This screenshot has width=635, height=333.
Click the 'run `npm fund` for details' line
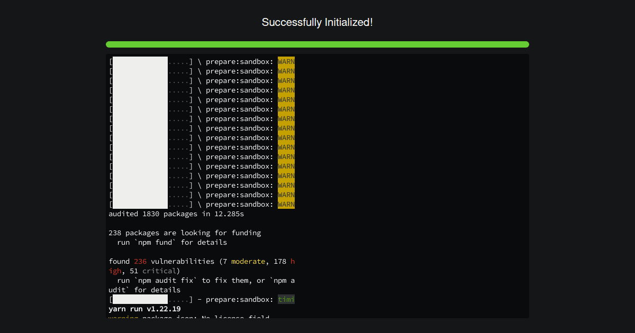point(172,243)
